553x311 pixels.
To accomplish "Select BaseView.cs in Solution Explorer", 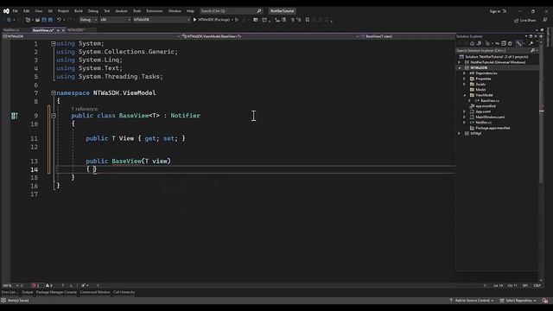I will tap(490, 100).
